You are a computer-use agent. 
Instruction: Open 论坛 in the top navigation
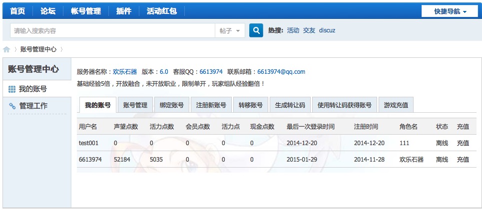tap(48, 11)
